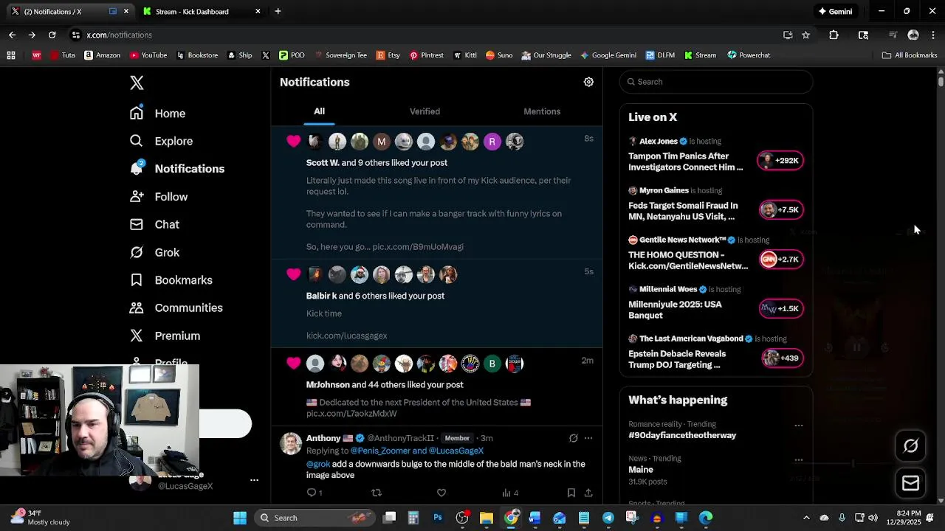Reload the page
This screenshot has height=531, width=945.
tap(52, 35)
